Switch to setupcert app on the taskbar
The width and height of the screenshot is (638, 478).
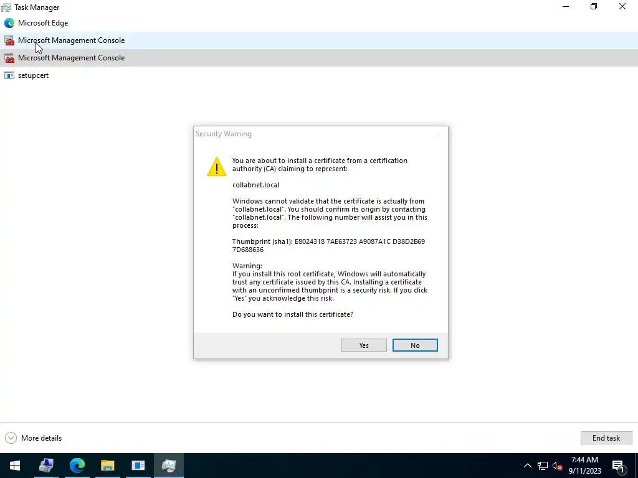click(x=138, y=466)
